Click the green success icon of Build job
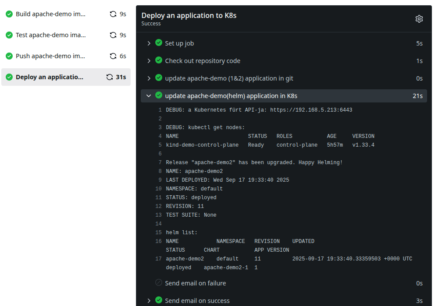This screenshot has height=306, width=435. coord(9,14)
